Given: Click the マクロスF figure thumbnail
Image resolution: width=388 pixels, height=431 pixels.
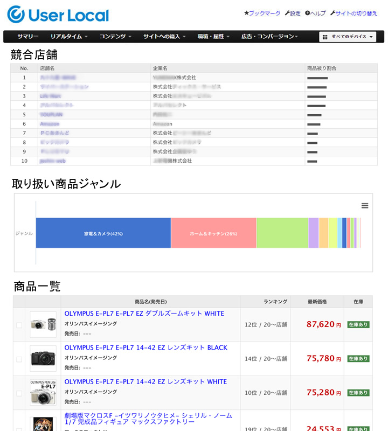Looking at the screenshot, I should pos(43,424).
